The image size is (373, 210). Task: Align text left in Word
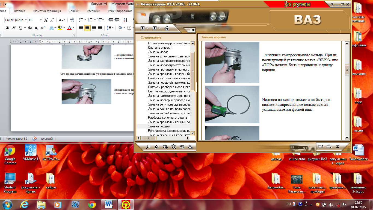tap(81, 28)
